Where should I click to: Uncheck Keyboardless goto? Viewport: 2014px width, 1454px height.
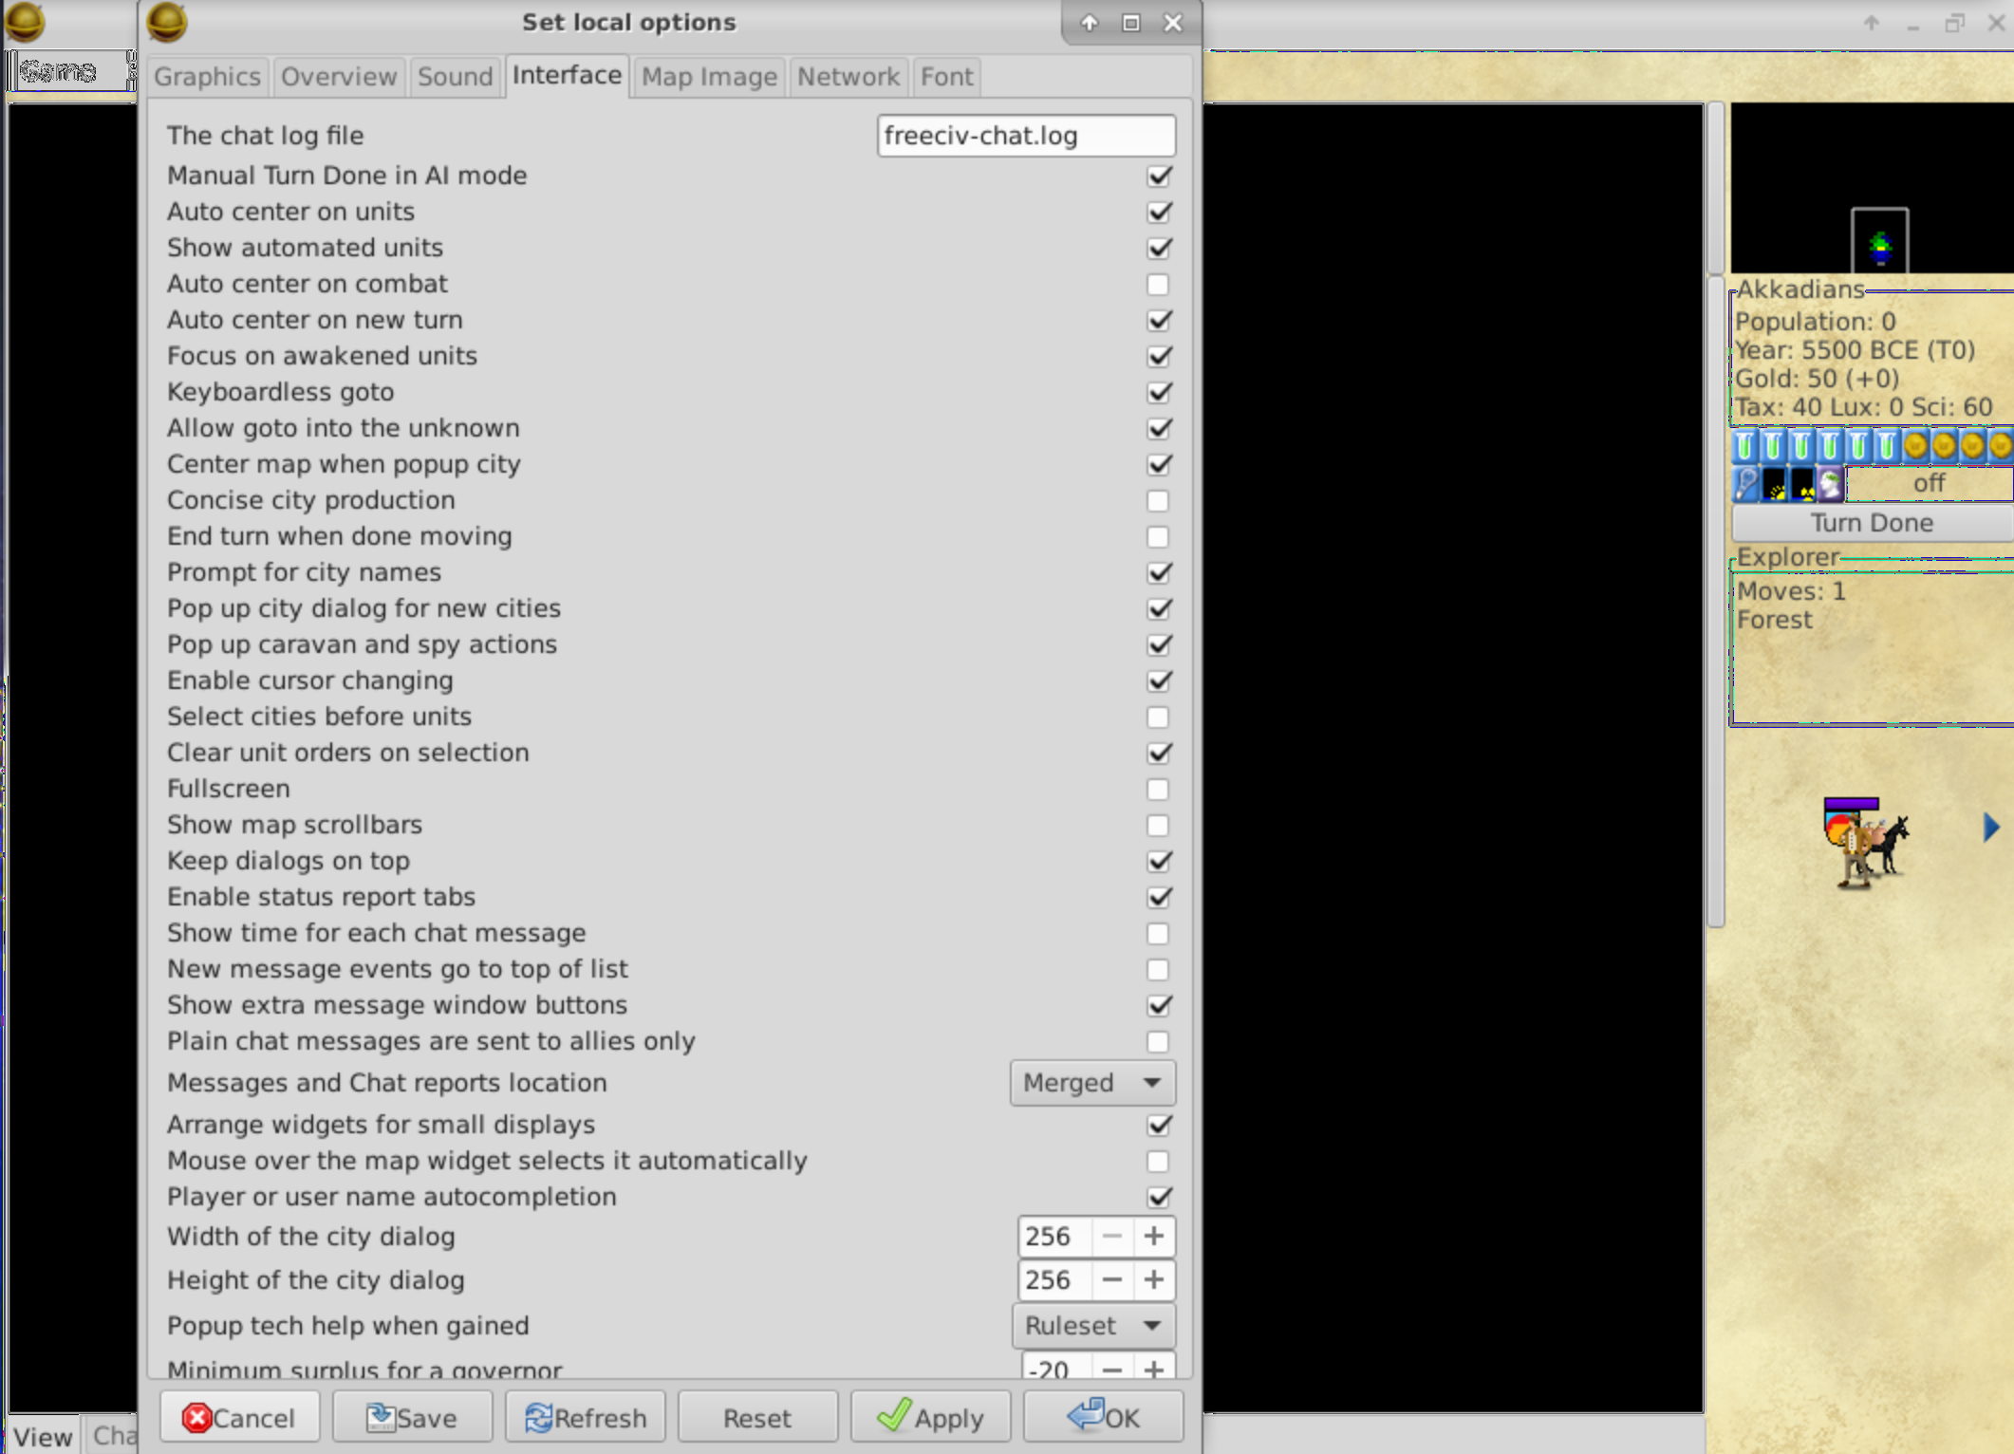[1158, 393]
